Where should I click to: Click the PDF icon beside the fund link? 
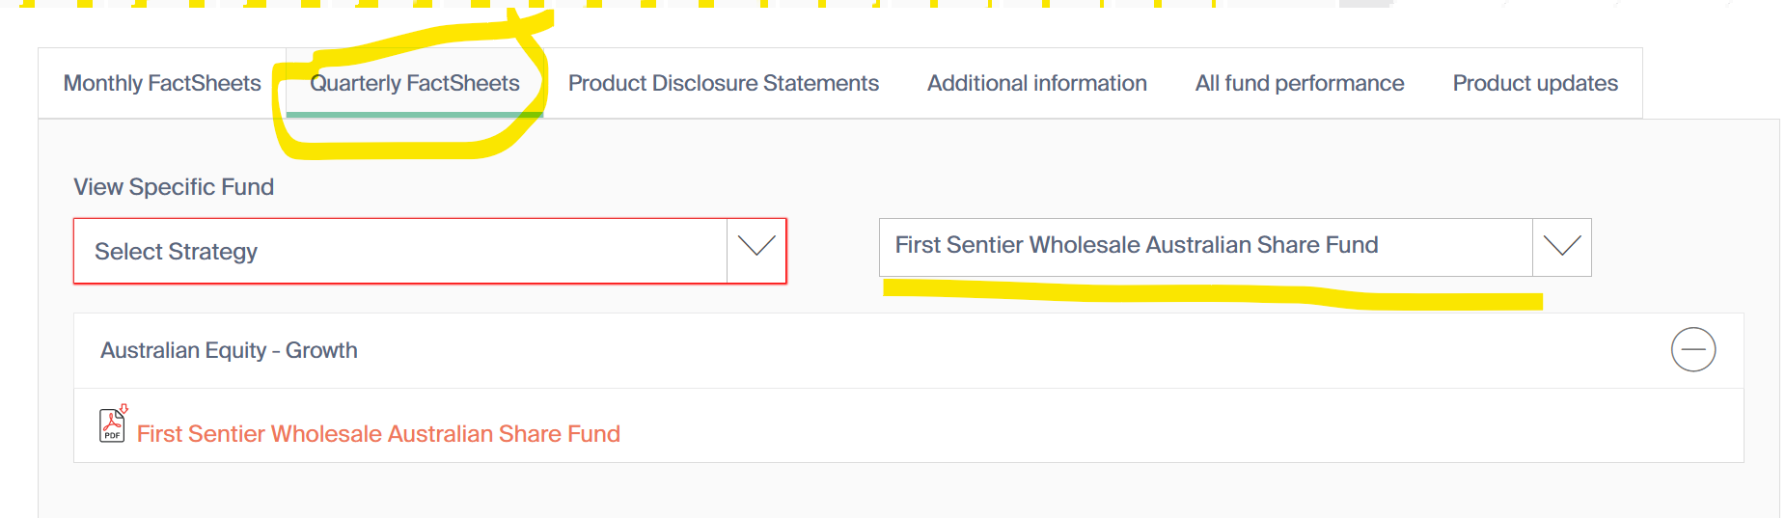[x=112, y=426]
